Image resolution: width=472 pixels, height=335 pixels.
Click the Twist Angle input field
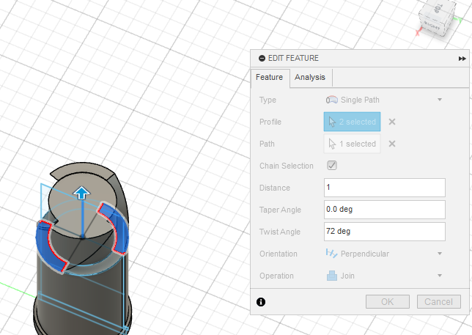(x=384, y=232)
